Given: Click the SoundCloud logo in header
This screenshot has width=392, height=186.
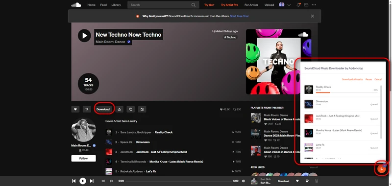Looking at the screenshot, I should 76,5.
